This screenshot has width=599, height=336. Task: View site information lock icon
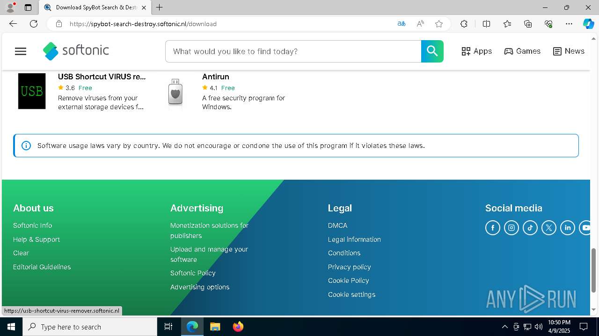(58, 24)
